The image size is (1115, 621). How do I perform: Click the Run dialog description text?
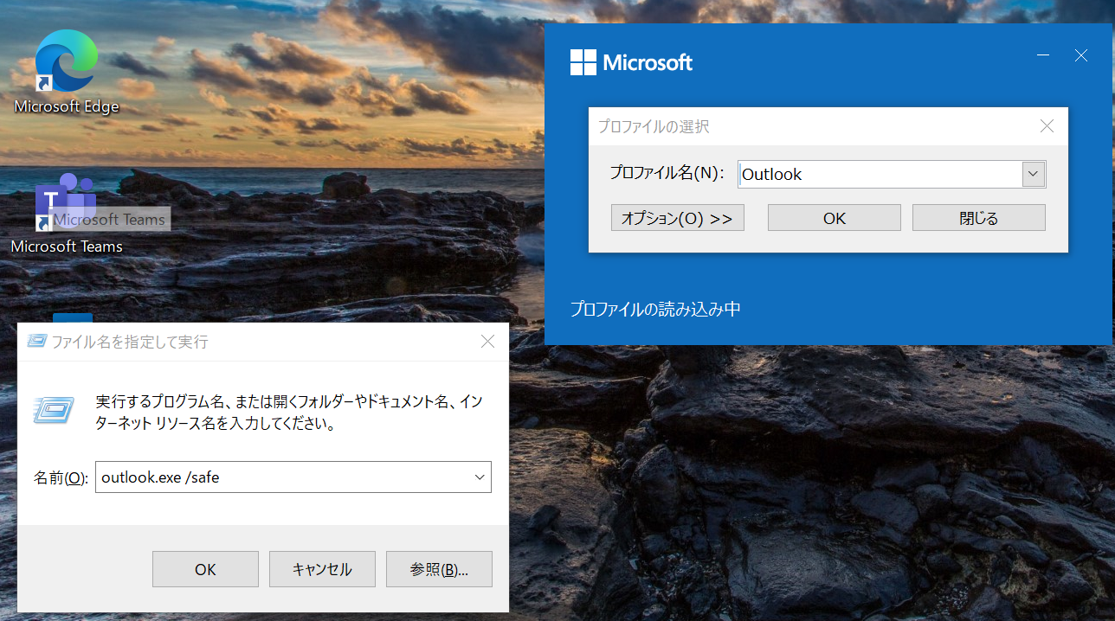288,413
